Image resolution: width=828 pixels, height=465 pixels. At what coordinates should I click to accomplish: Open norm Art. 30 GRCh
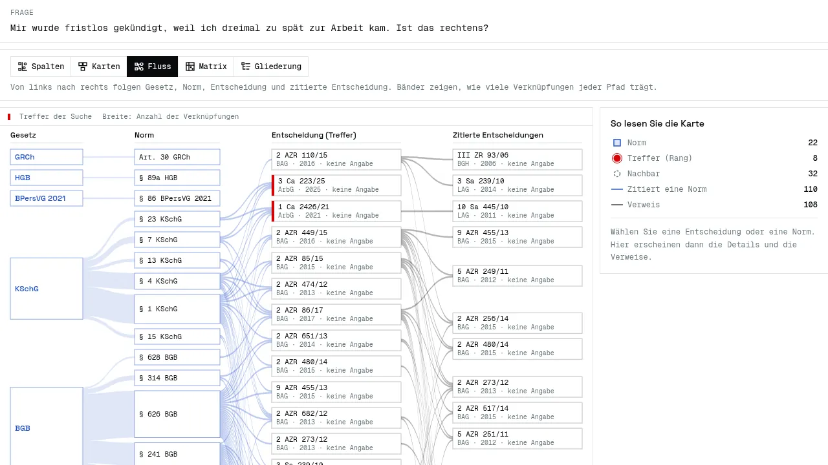[177, 157]
